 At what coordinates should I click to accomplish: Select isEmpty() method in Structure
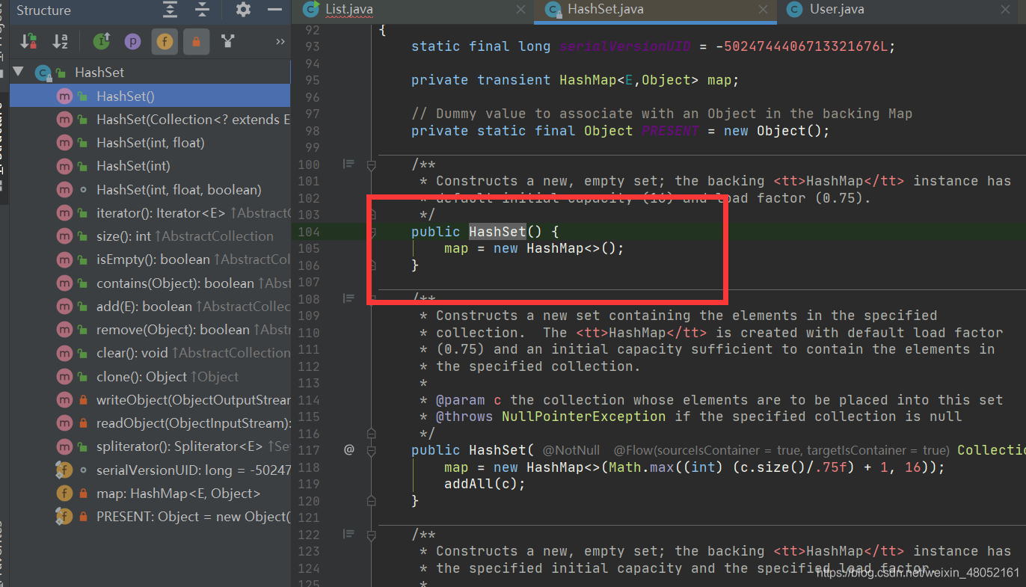[150, 259]
